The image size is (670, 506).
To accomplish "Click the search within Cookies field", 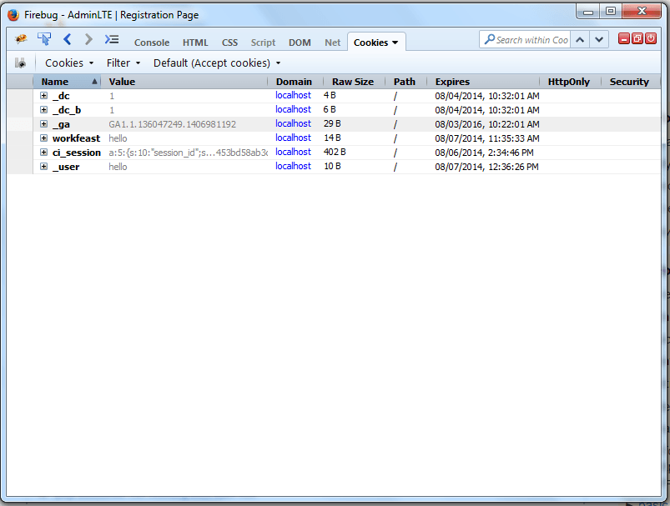I will pos(531,40).
